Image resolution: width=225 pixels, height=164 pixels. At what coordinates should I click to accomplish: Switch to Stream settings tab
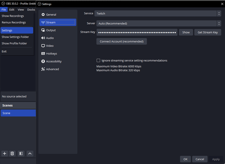[x=58, y=22]
